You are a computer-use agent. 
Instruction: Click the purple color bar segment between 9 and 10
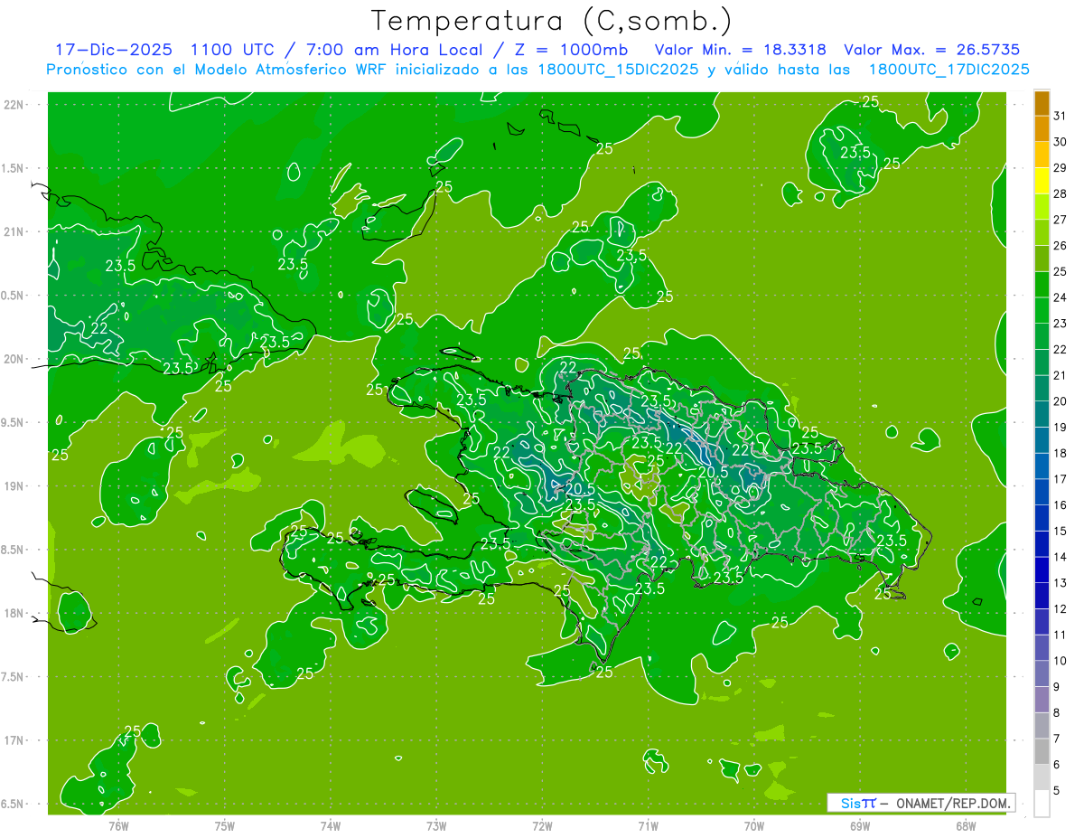click(1042, 674)
